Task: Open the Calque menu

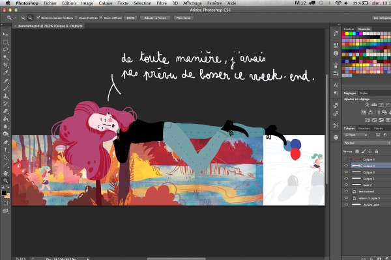Action: (x=106, y=3)
